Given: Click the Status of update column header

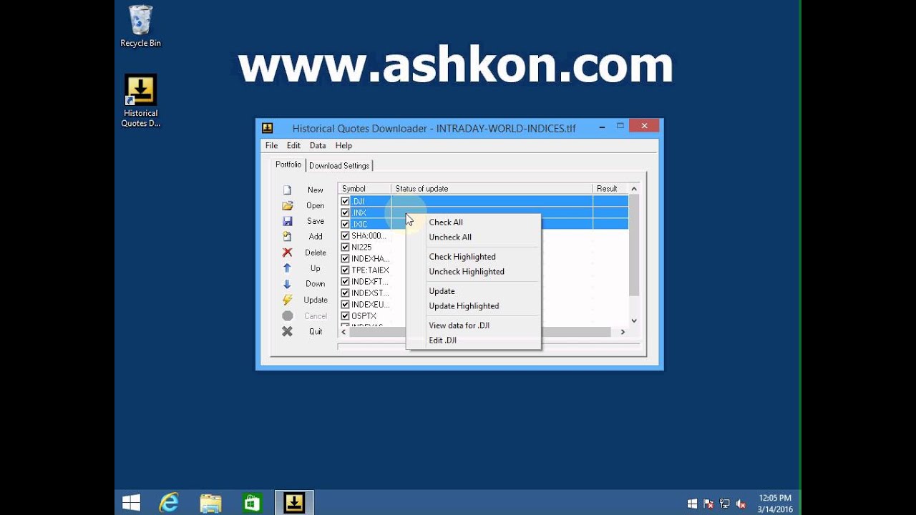Looking at the screenshot, I should coord(492,189).
